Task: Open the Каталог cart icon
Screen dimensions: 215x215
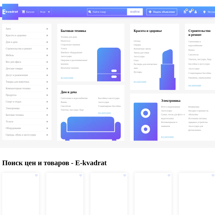Action: pyautogui.click(x=23, y=12)
